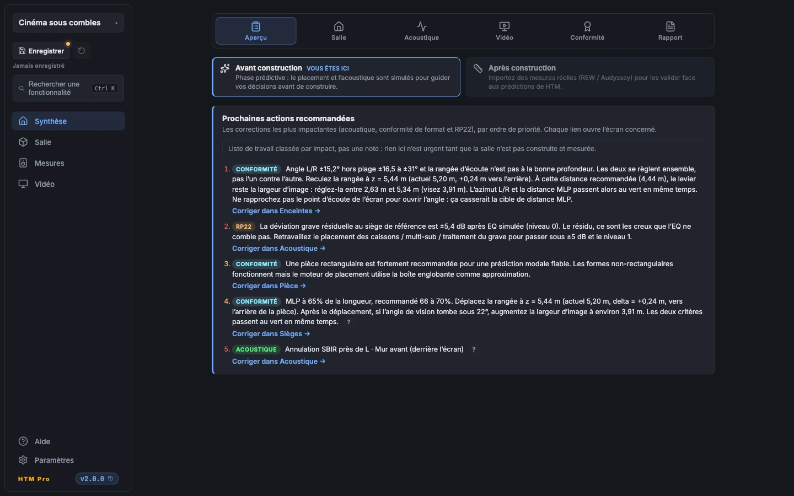Follow Corriger dans Acoustique link under RP22 item

279,249
